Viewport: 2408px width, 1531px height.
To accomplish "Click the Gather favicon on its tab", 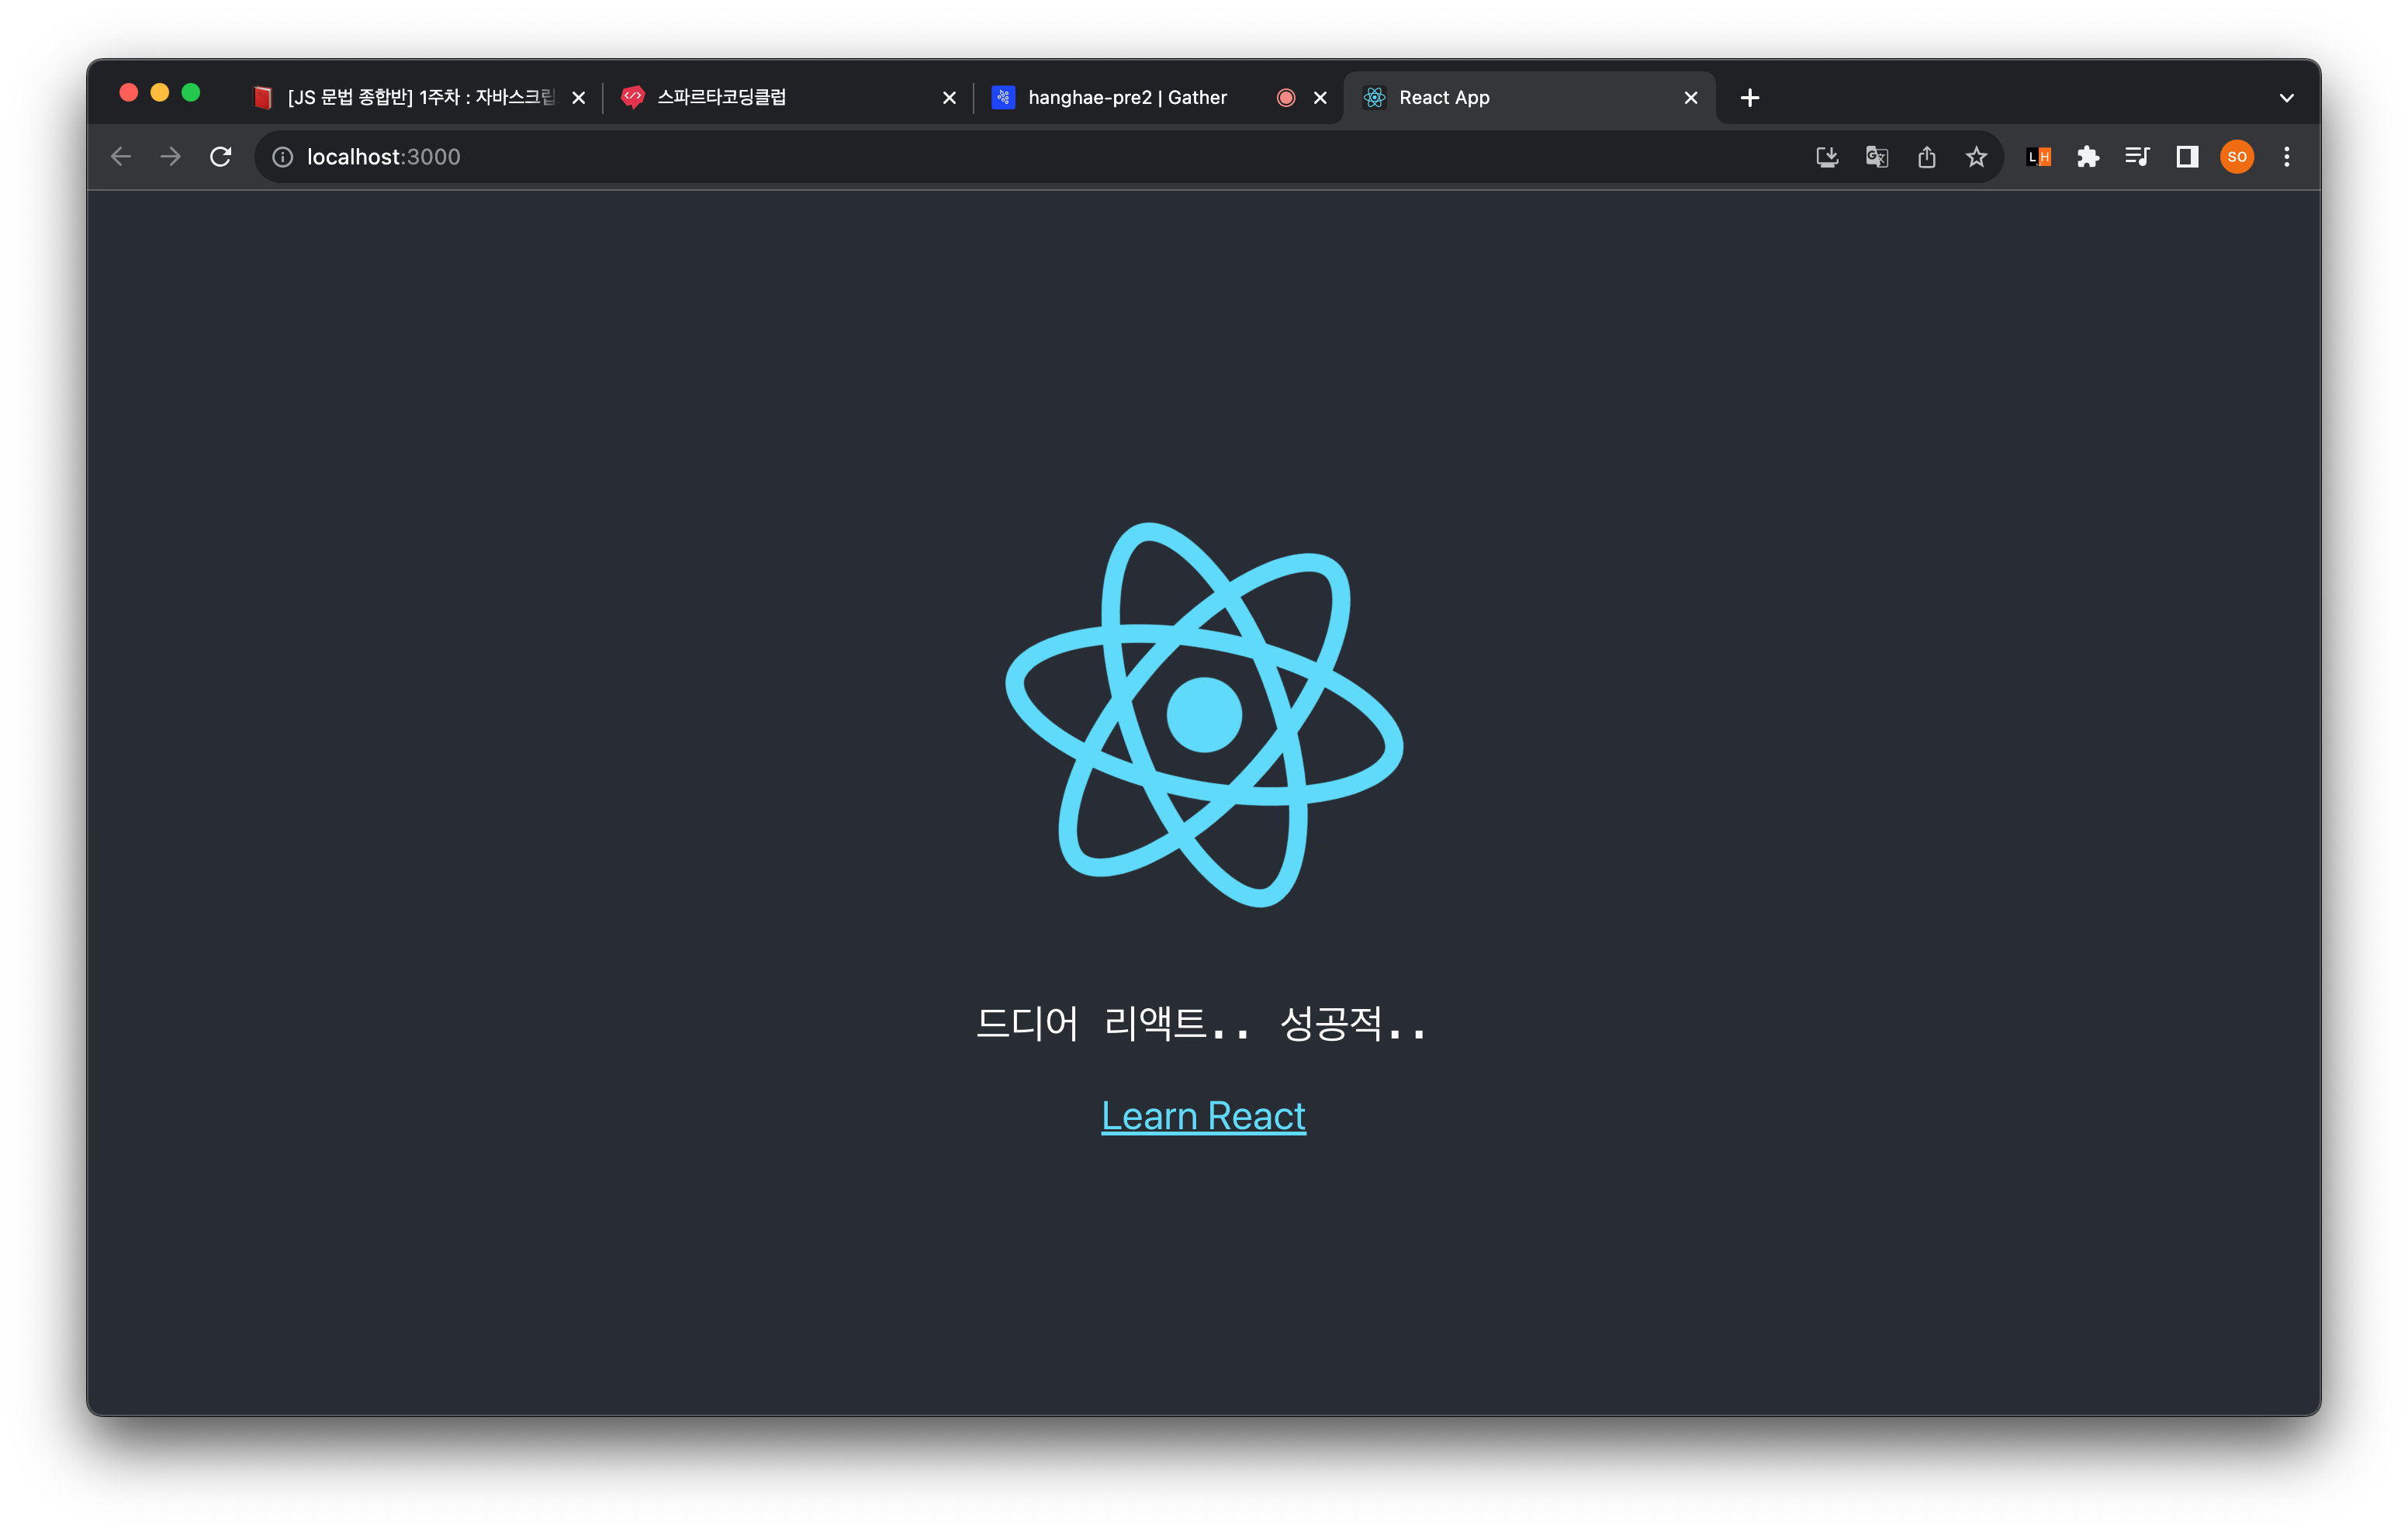I will (x=1003, y=97).
